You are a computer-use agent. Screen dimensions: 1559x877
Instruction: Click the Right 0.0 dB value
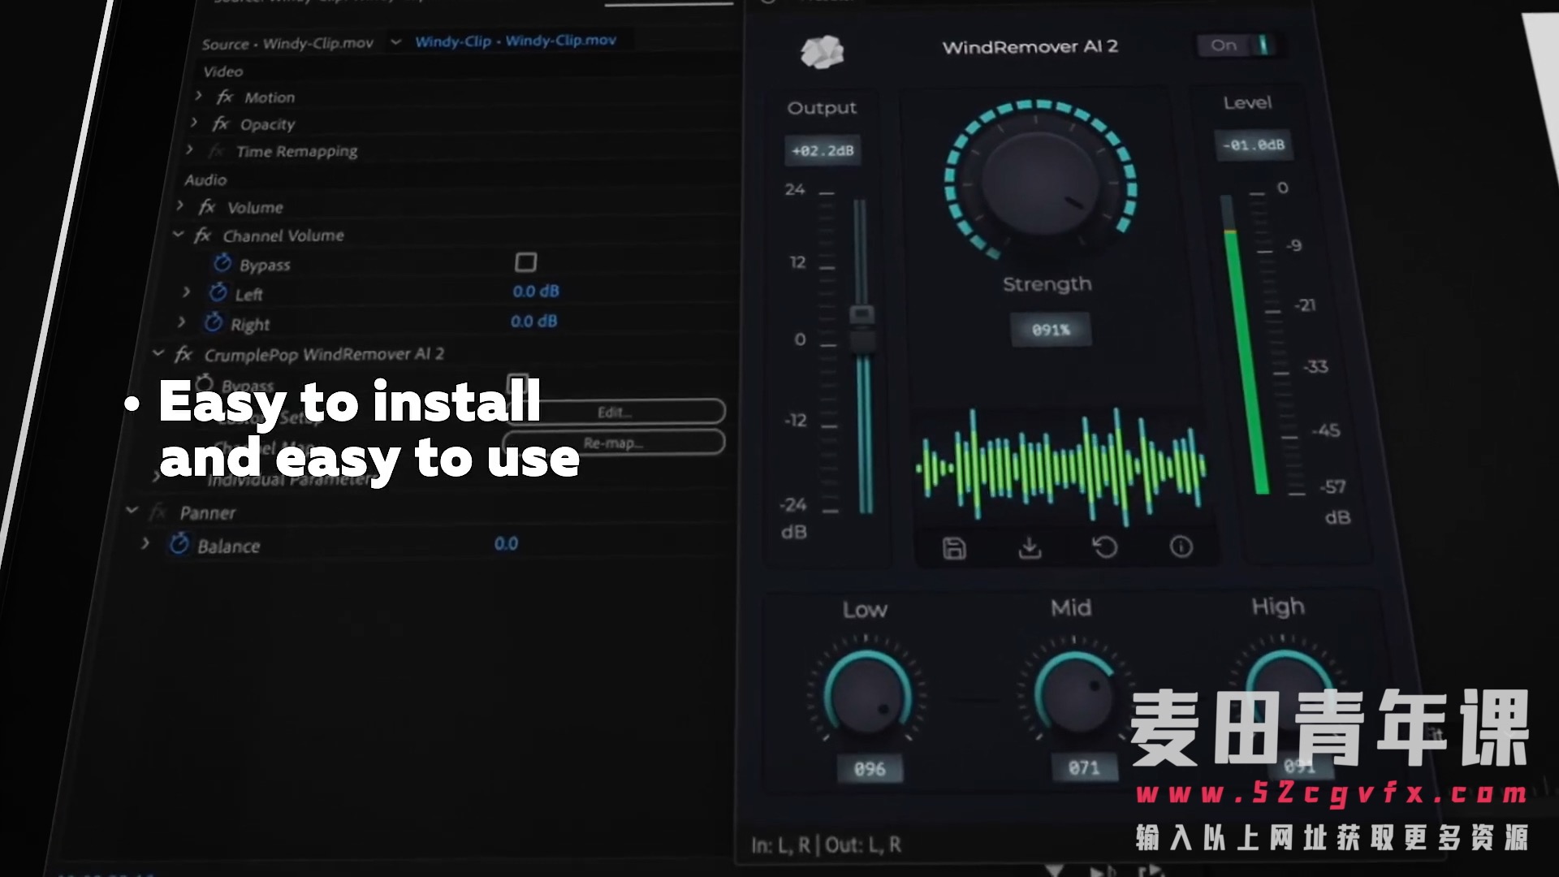[533, 321]
